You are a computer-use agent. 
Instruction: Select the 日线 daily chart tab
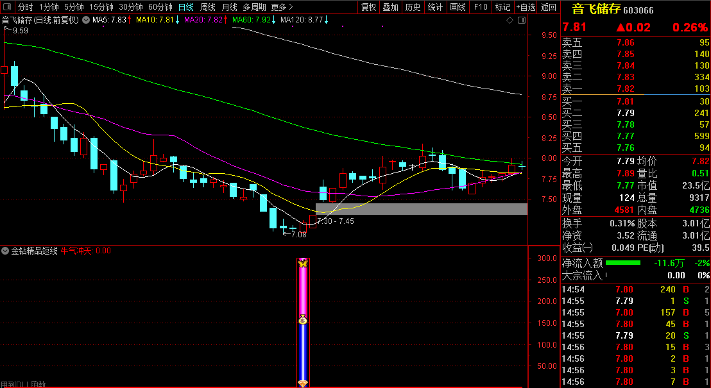point(185,7)
